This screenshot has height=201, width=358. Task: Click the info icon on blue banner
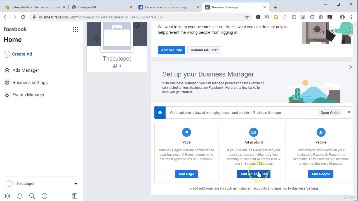coord(160,113)
